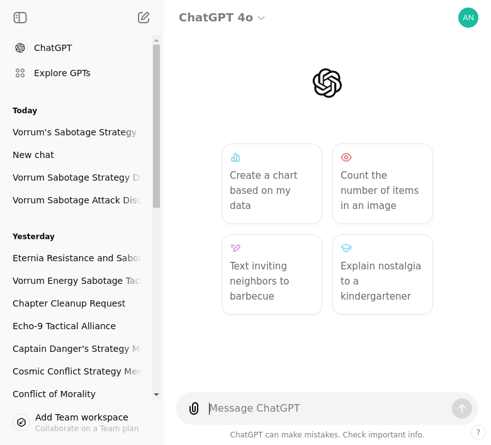Choose the Text inviting neighbors barbecue card
491x445 pixels.
pos(272,274)
